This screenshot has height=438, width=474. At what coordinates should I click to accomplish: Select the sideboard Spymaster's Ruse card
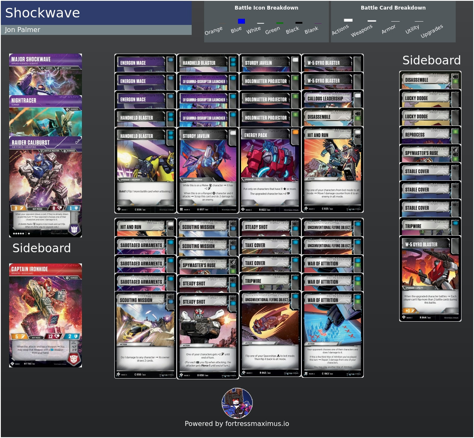(430, 153)
